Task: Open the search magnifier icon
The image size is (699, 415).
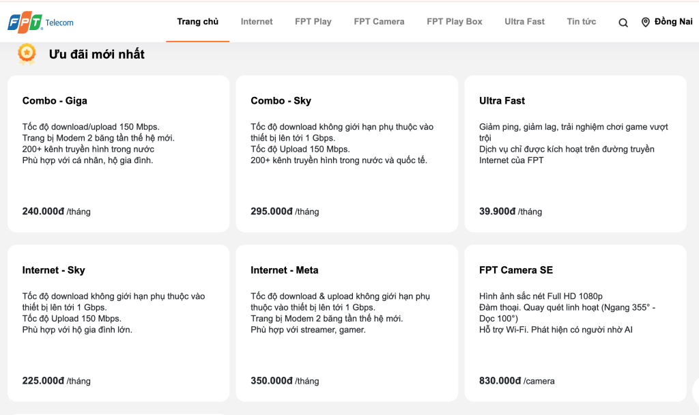Action: (623, 23)
